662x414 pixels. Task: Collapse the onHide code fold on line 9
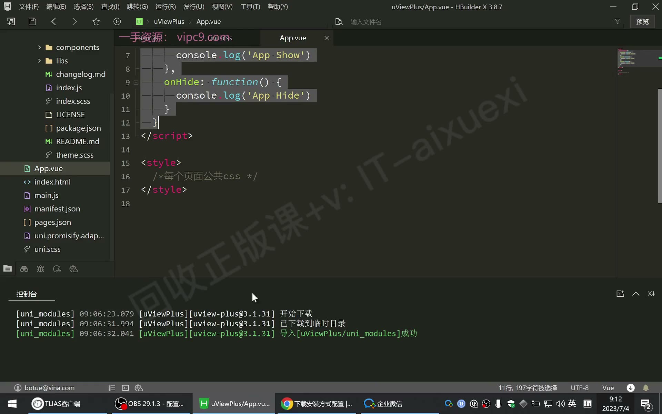pyautogui.click(x=136, y=82)
